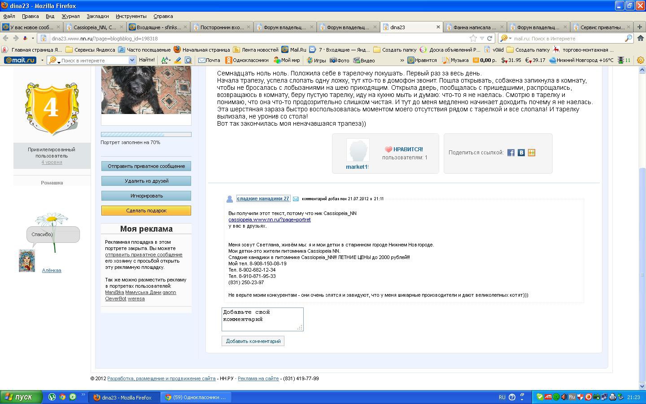Click Удалить из друзей button
The width and height of the screenshot is (646, 404).
[146, 181]
